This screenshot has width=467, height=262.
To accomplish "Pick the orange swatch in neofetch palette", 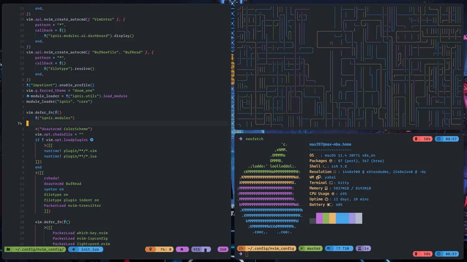I will tap(332, 218).
